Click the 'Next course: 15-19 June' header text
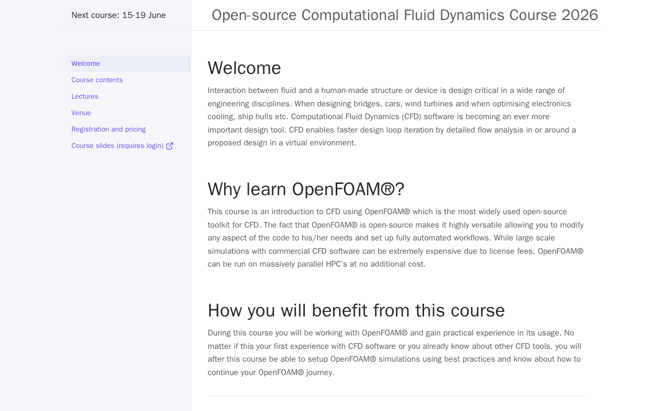The width and height of the screenshot is (658, 411). [x=119, y=15]
